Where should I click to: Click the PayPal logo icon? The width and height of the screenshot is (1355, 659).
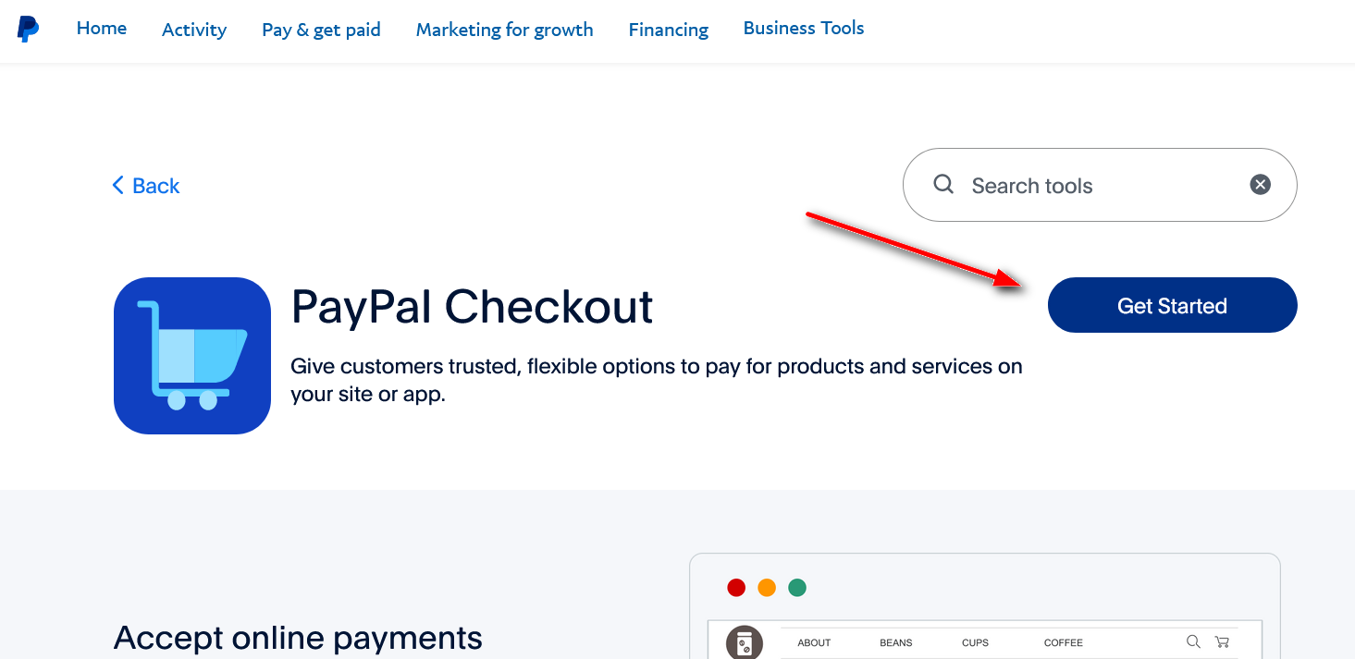coord(28,29)
